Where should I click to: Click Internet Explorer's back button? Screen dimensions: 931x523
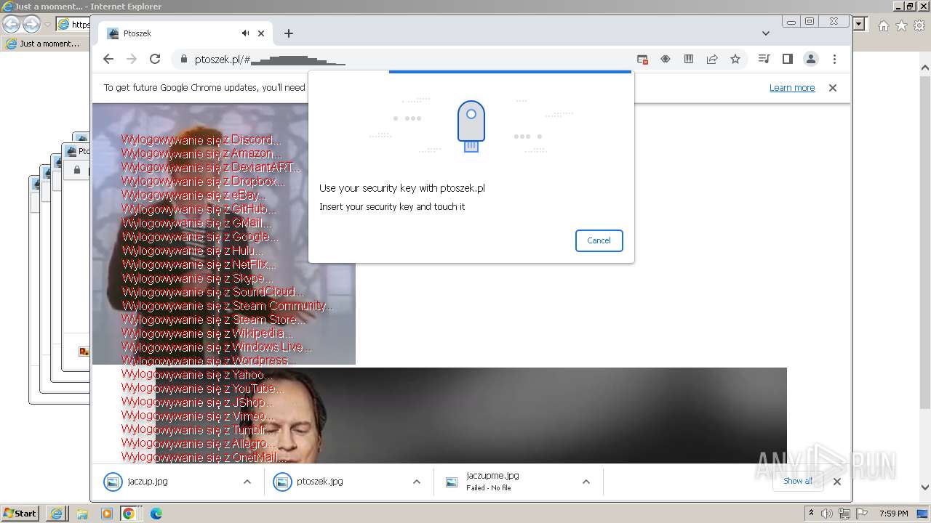point(11,25)
